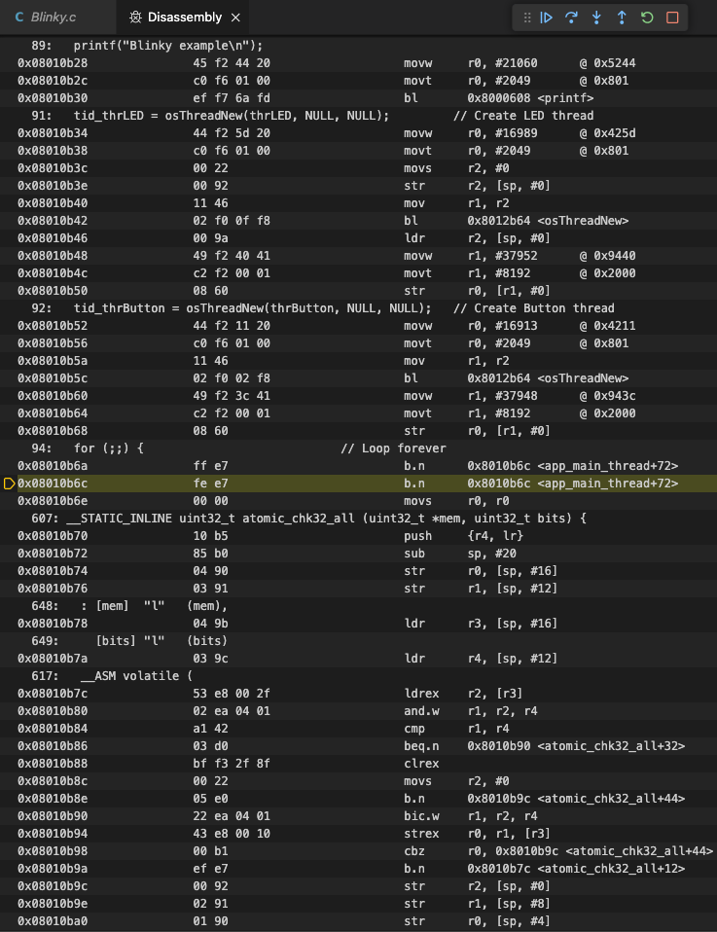Click cbz instruction at 0x08010b98
This screenshot has width=717, height=932.
(x=358, y=851)
